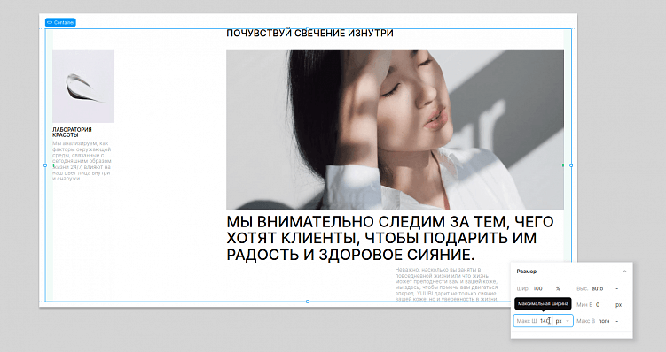
Task: Select heading ПОЧУВСТВУЙ СВЕЧЕНИЕ ИЗНУТРИ
Action: 309,33
